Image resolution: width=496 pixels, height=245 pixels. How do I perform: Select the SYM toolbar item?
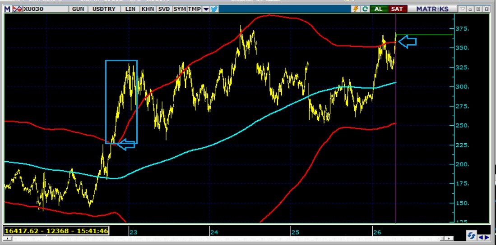pyautogui.click(x=180, y=9)
